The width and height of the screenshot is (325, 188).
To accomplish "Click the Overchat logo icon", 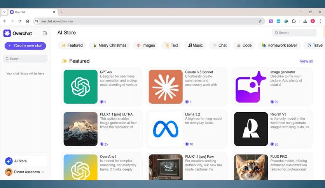I will pos(7,33).
